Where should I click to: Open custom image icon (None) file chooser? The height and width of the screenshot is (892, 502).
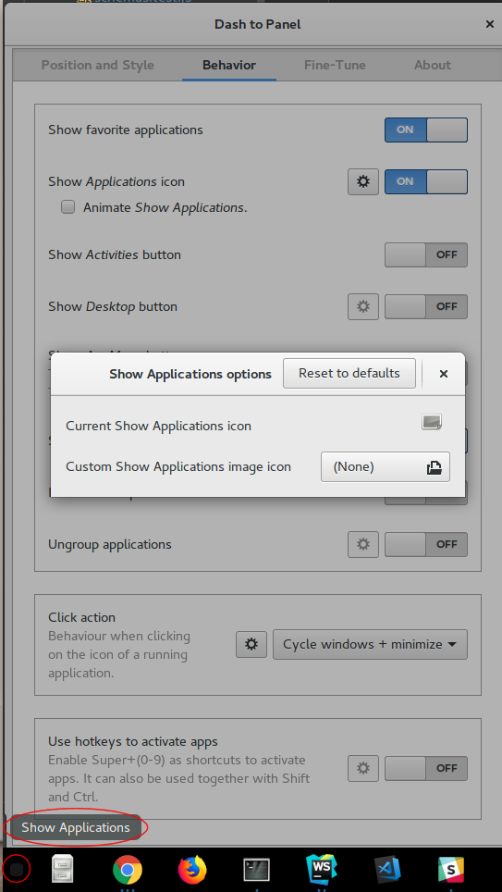click(386, 467)
